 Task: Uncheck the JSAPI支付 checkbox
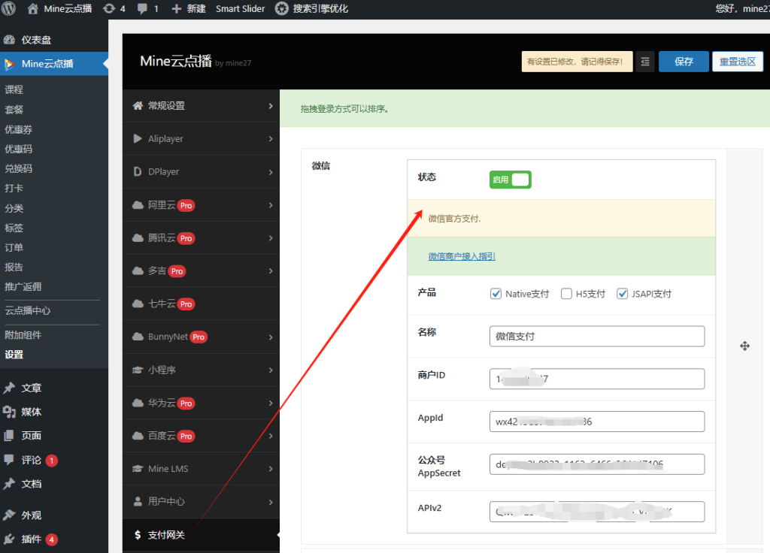tap(622, 294)
